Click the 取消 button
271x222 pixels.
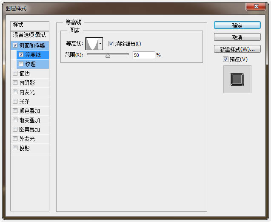(x=237, y=37)
